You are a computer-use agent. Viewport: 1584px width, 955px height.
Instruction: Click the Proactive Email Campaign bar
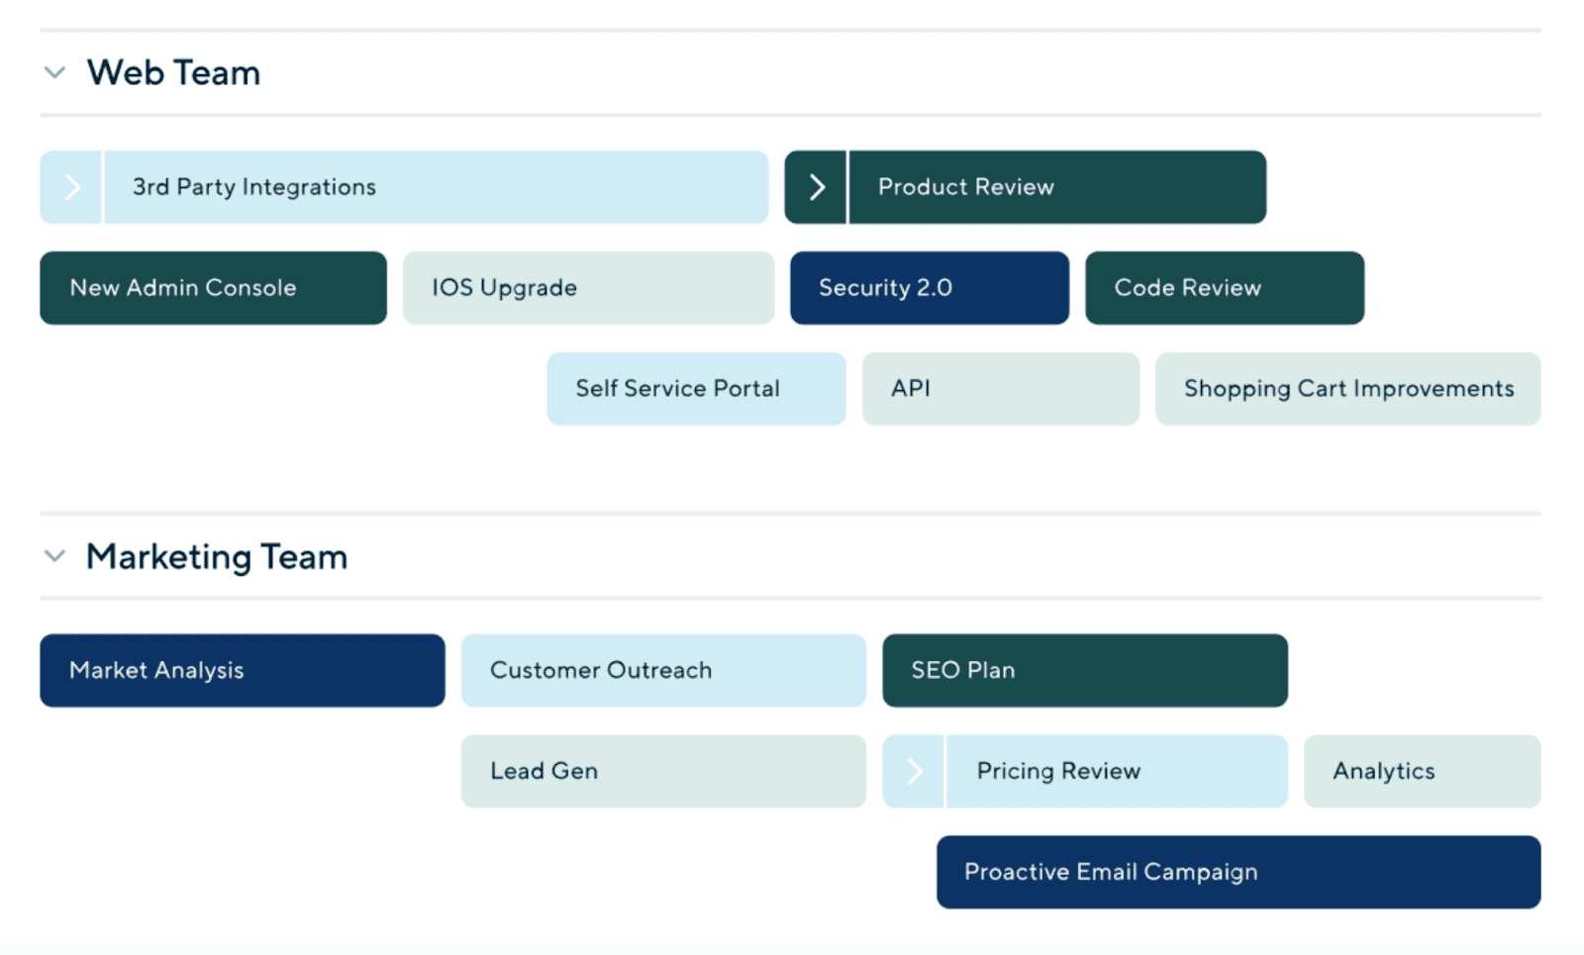pos(1237,872)
